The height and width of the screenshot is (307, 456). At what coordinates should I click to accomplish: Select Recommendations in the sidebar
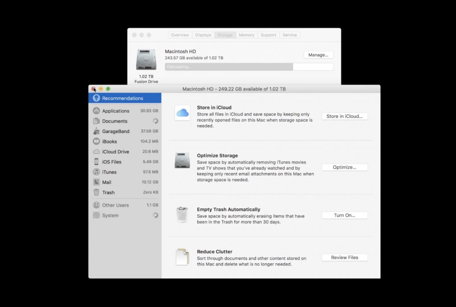tap(125, 98)
